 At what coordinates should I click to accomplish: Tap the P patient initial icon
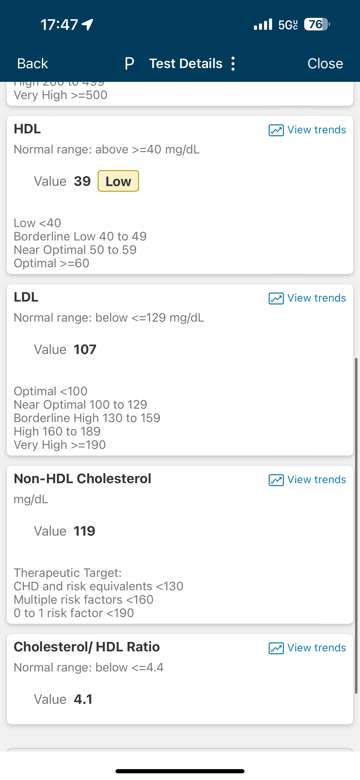pyautogui.click(x=129, y=64)
